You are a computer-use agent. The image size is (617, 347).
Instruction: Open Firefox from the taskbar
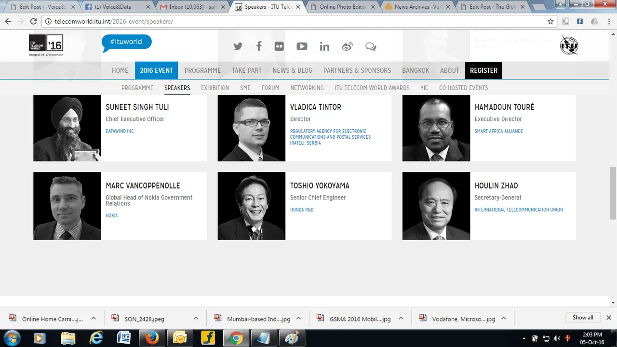click(x=152, y=338)
